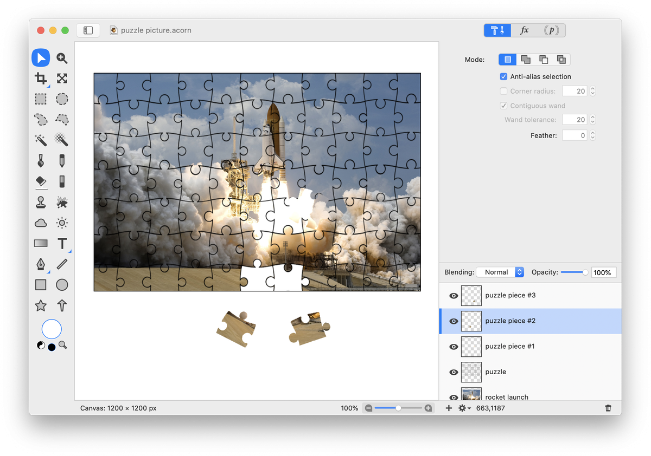The width and height of the screenshot is (651, 456).
Task: Open the (p) inspector tab
Action: coord(551,30)
